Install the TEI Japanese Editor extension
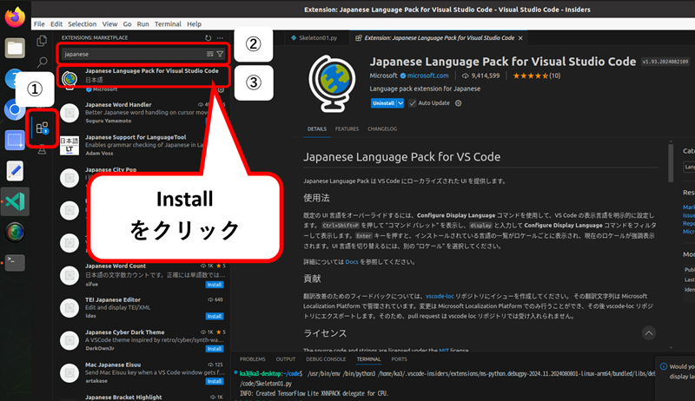 click(x=214, y=317)
